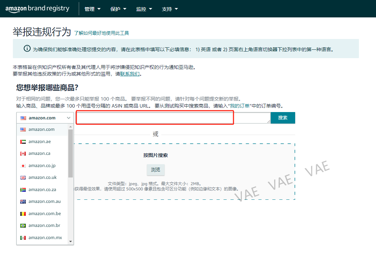Select amazon.com from the marketplace list
Image resolution: width=376 pixels, height=253 pixels.
click(x=42, y=129)
